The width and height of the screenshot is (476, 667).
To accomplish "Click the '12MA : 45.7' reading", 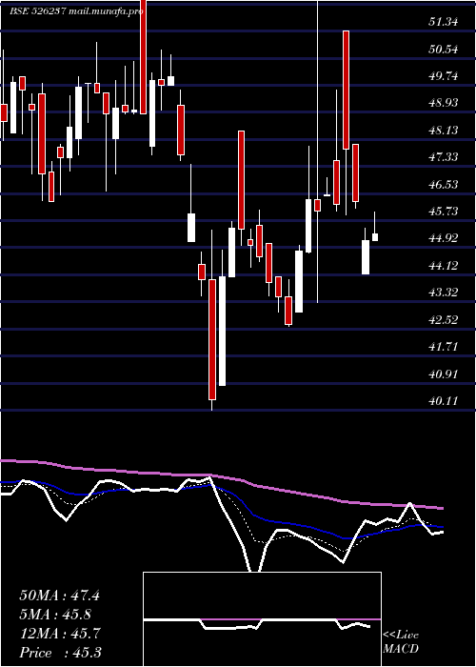I will pos(59,634).
